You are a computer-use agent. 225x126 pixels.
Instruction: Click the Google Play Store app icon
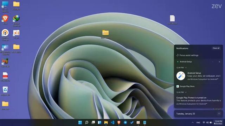click(x=178, y=86)
